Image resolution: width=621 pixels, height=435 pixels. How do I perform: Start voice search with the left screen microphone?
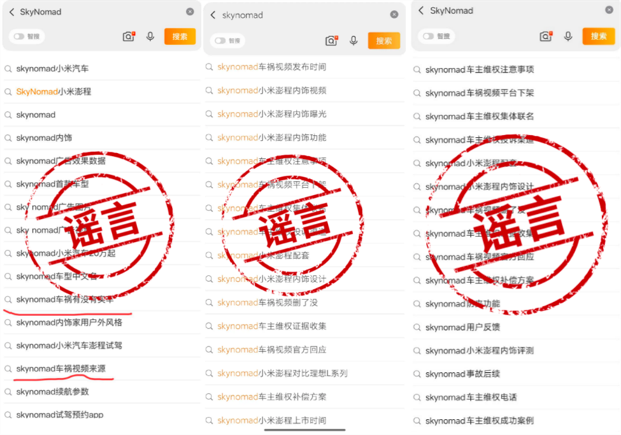(x=150, y=36)
